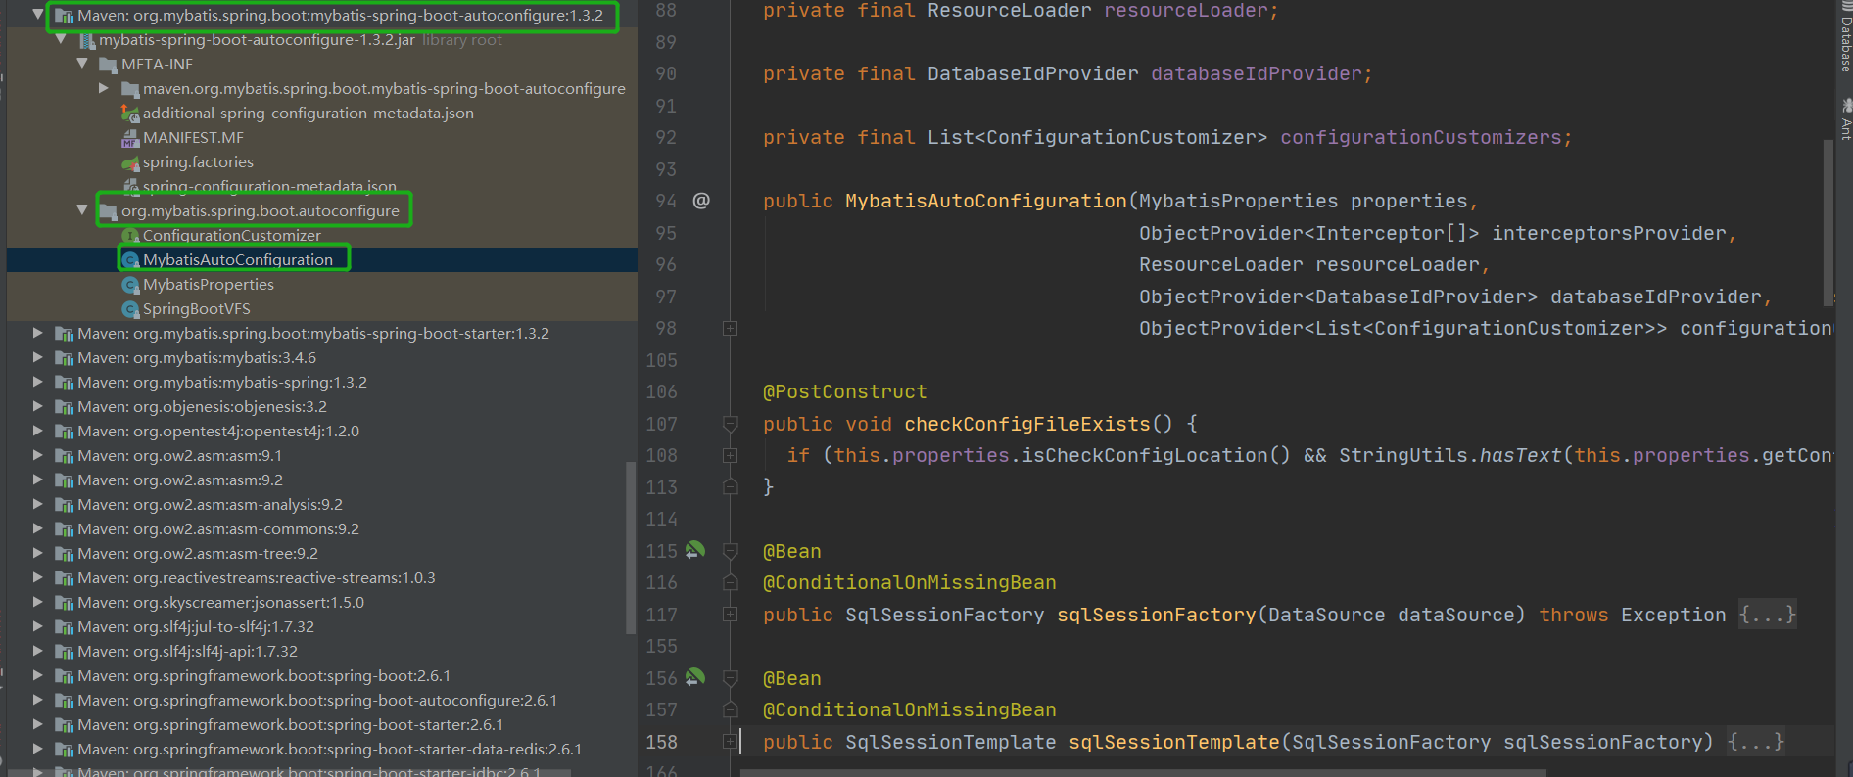This screenshot has height=777, width=1853.
Task: Click the bean gutter icon on line 115
Action: [x=695, y=550]
